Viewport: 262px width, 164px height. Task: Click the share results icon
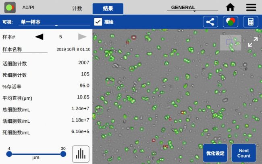(x=210, y=22)
